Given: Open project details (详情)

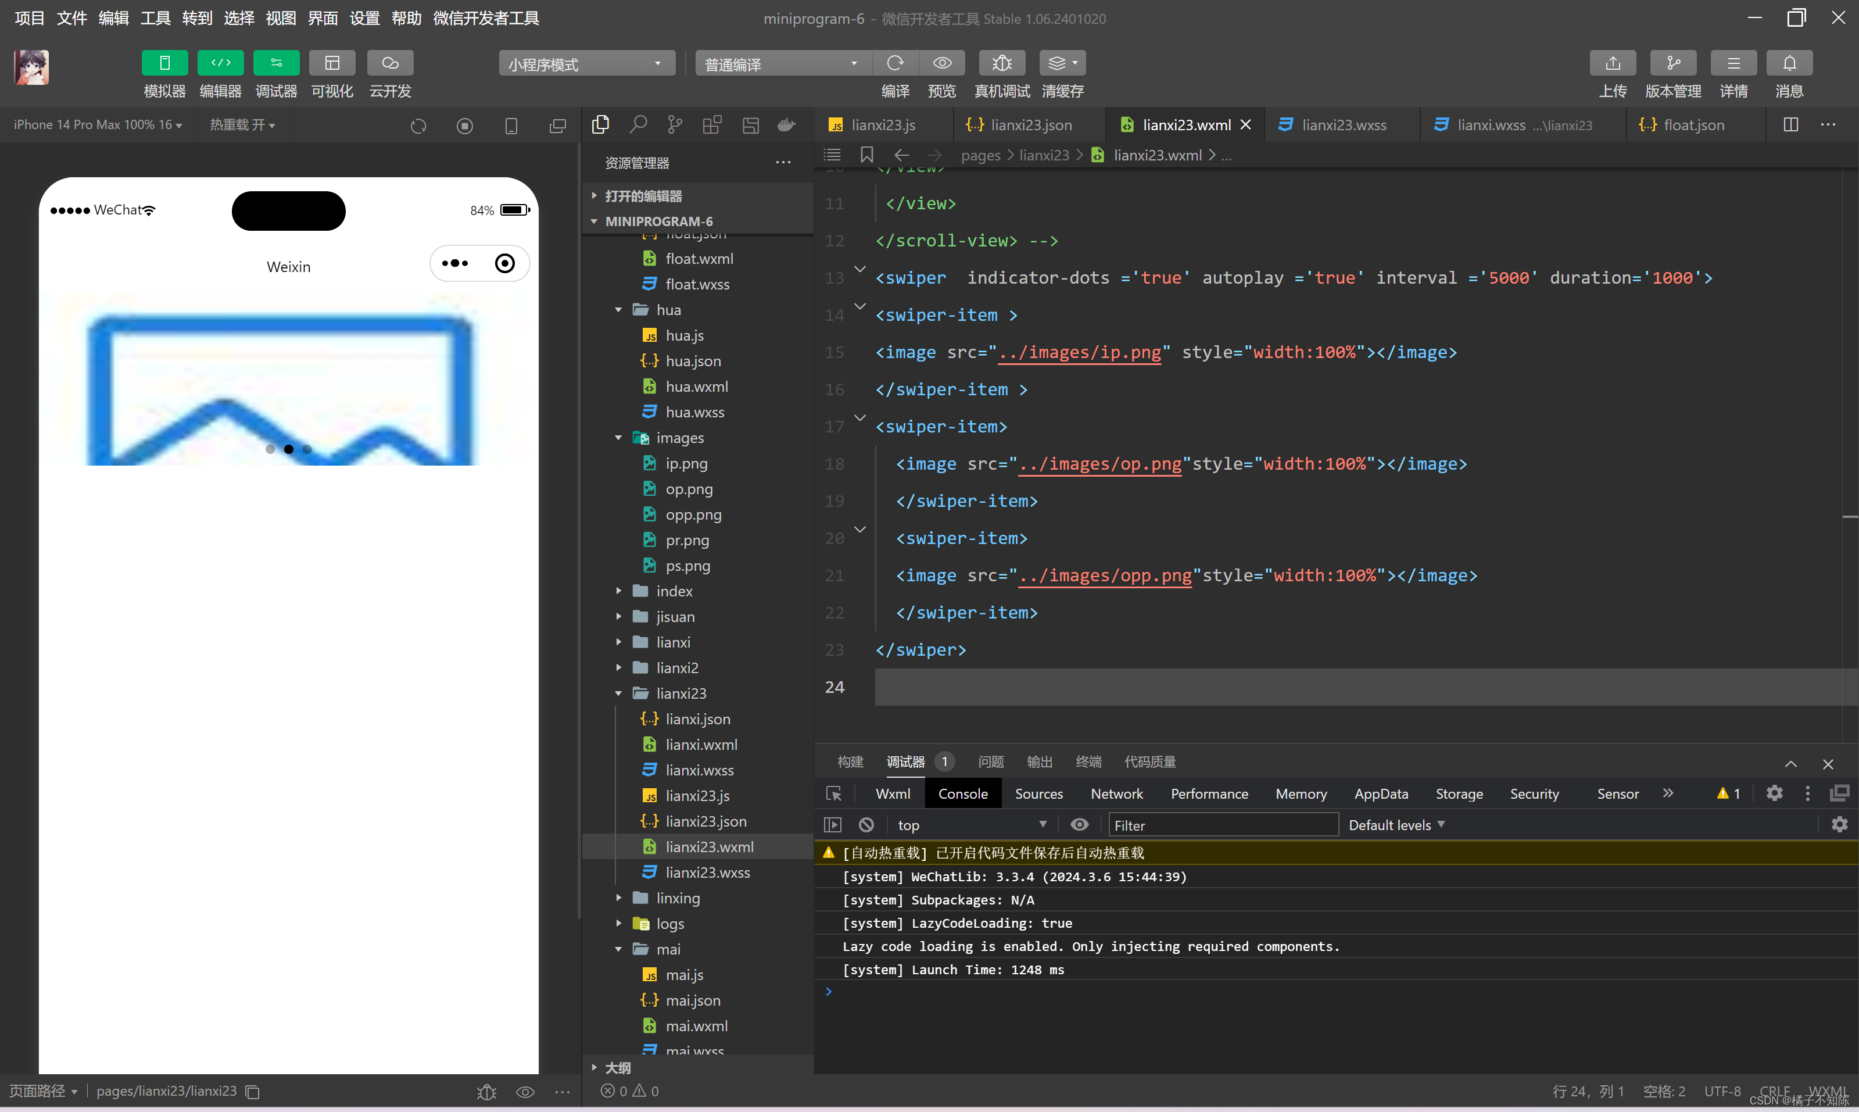Looking at the screenshot, I should point(1733,63).
